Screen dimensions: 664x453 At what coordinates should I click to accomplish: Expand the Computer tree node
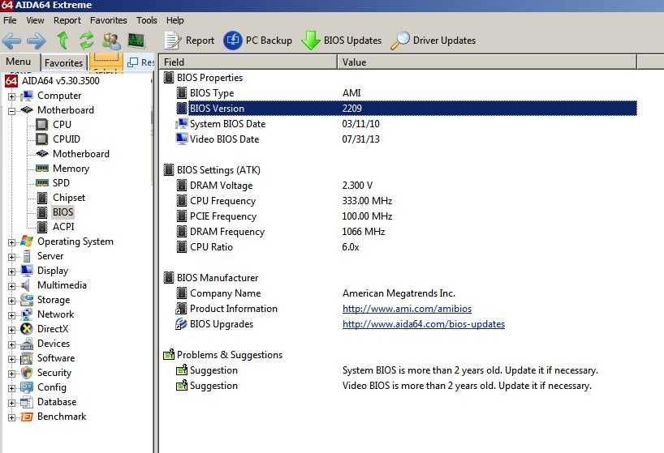12,96
